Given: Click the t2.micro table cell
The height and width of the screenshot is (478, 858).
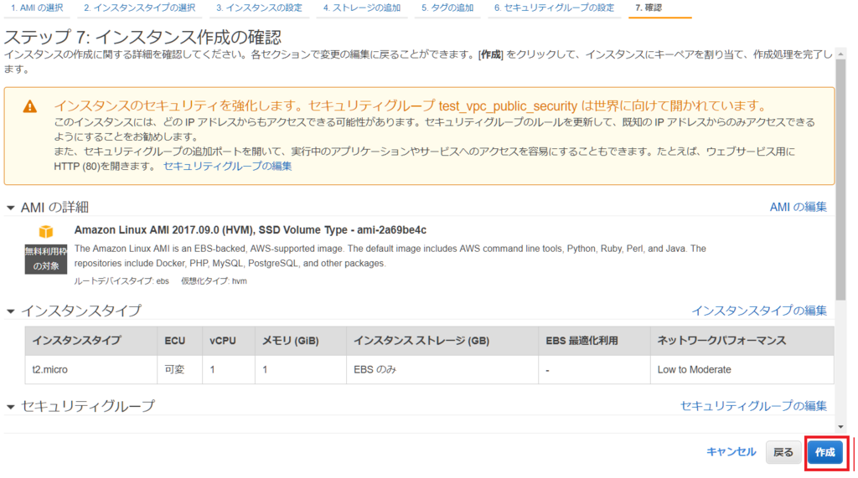Looking at the screenshot, I should tap(90, 370).
